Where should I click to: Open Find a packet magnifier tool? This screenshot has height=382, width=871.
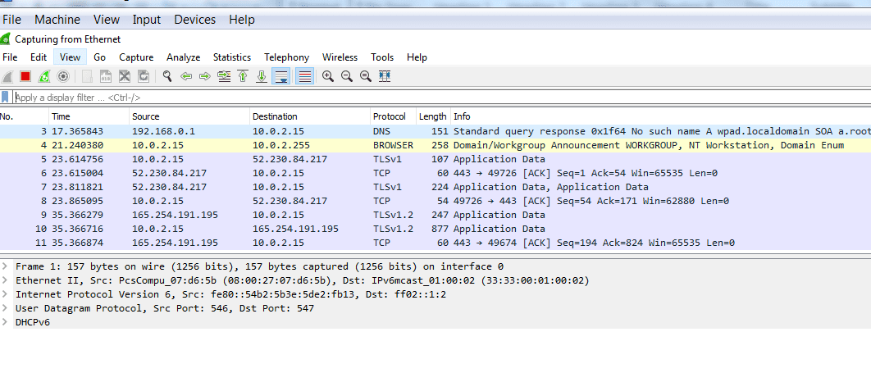point(166,76)
